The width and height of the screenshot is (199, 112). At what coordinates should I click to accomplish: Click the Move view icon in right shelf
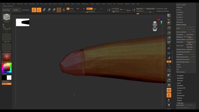[x=169, y=75]
